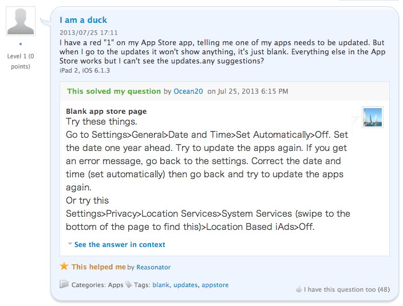The height and width of the screenshot is (306, 403).
Task: Select the "blank" tag
Action: (160, 284)
